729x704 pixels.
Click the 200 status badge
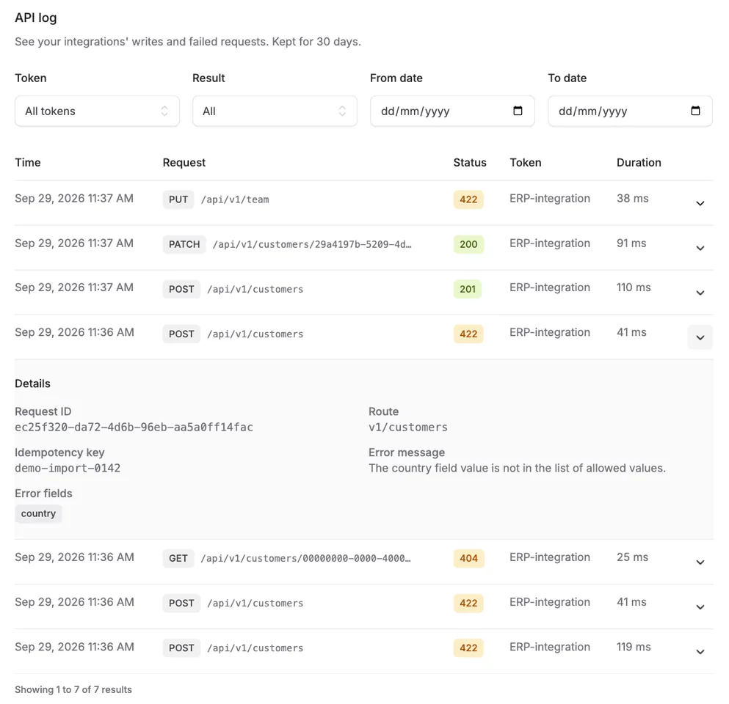468,244
